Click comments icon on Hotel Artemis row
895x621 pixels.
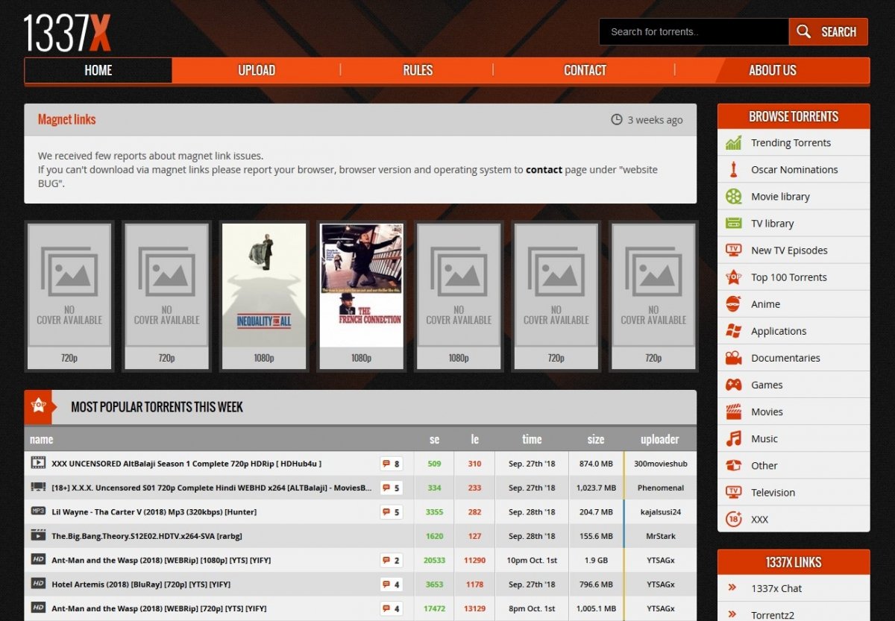click(x=386, y=584)
